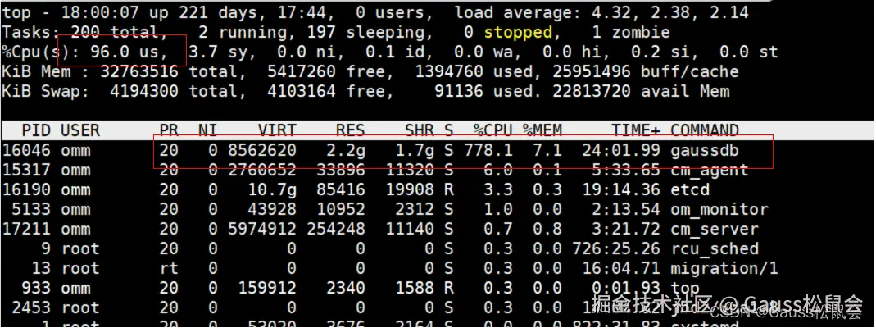This screenshot has height=328, width=876.
Task: Click the COMMAND column header
Action: (x=705, y=130)
